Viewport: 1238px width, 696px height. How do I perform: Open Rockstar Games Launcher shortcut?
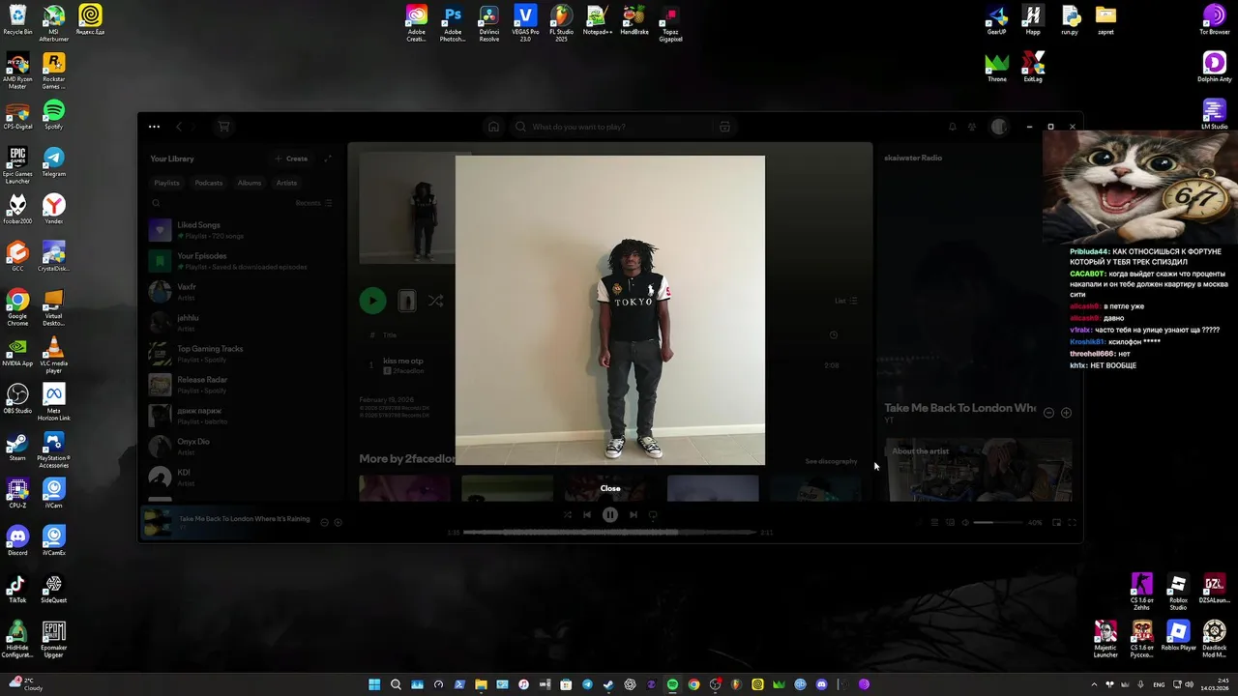pos(53,70)
